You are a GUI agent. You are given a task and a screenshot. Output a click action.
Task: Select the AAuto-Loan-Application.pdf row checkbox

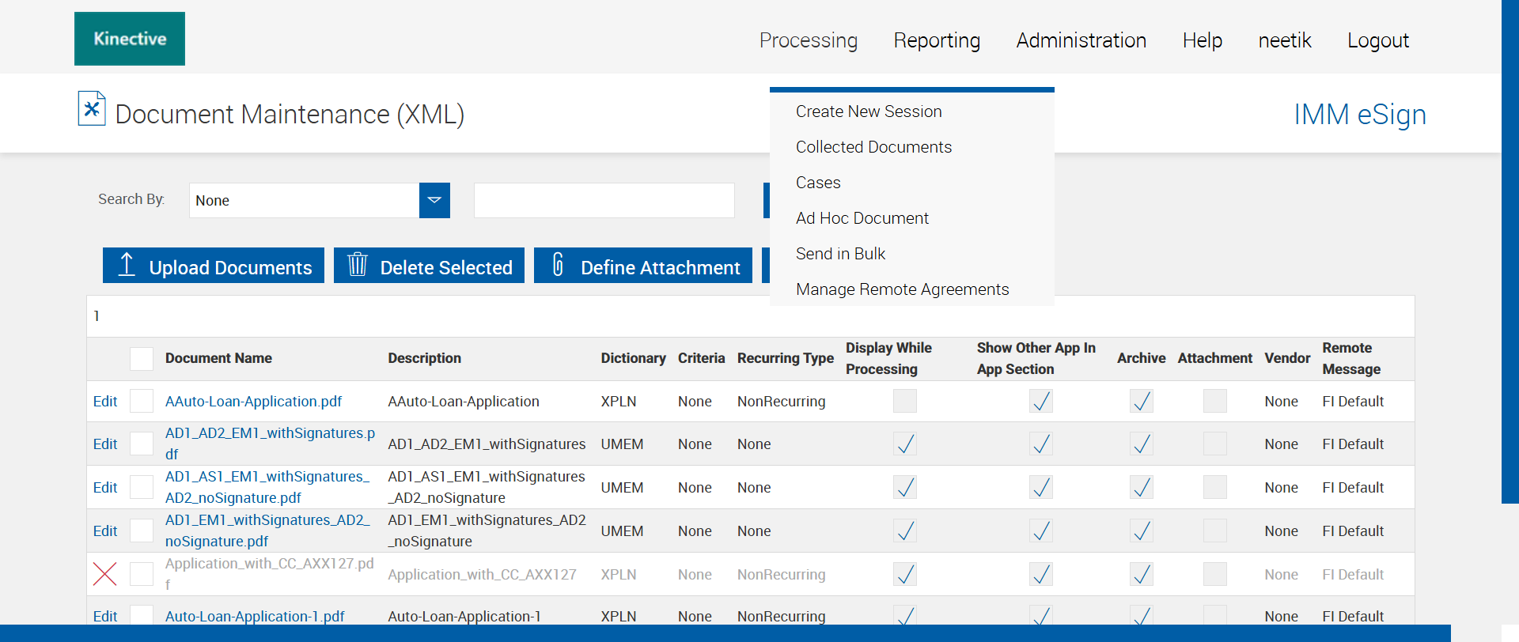coord(142,402)
